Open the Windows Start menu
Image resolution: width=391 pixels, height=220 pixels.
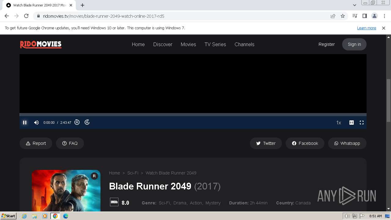[8, 216]
